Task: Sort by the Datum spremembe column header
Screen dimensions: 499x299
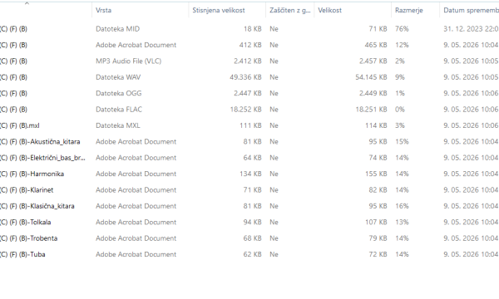Action: tap(471, 10)
